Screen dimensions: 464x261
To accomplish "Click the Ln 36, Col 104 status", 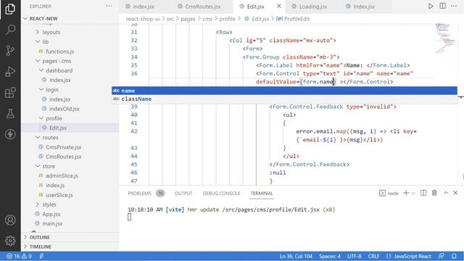I will point(296,256).
